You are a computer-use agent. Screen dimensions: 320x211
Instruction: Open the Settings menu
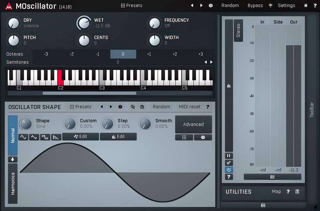(x=286, y=5)
